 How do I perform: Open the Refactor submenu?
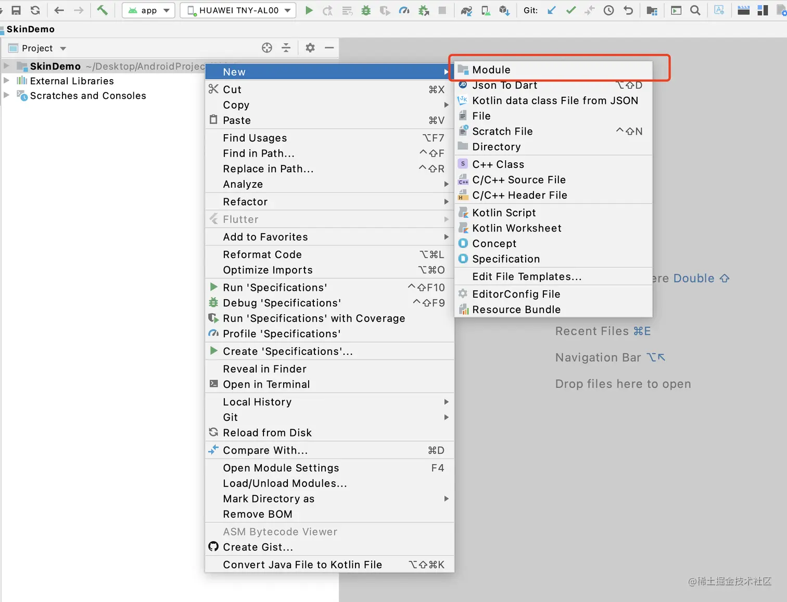[x=330, y=202]
